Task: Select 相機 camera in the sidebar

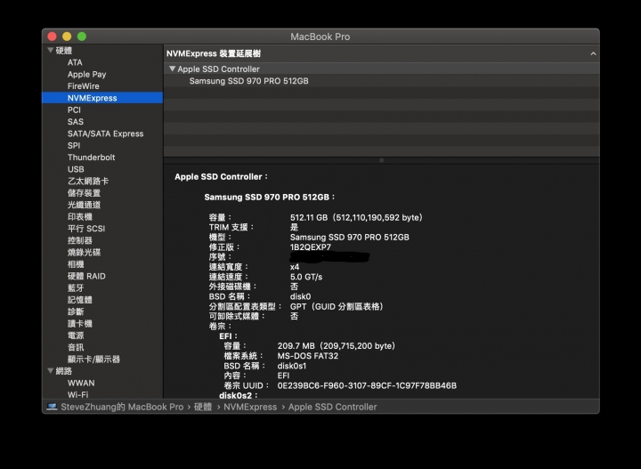Action: [x=76, y=264]
